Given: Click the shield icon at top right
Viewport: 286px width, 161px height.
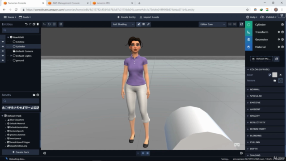Looking at the screenshot, I should coord(282,16).
